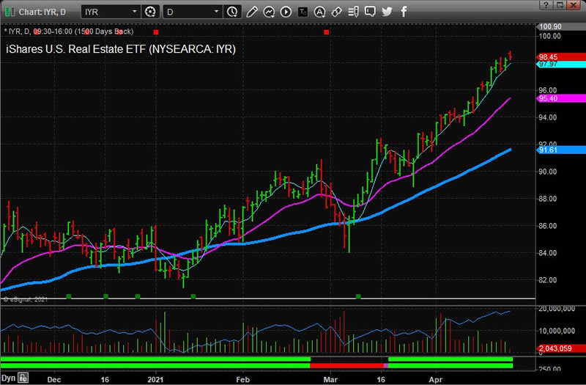Screen dimensions: 586x385
Task: Click the circled A annotation icon
Action: click(x=319, y=12)
